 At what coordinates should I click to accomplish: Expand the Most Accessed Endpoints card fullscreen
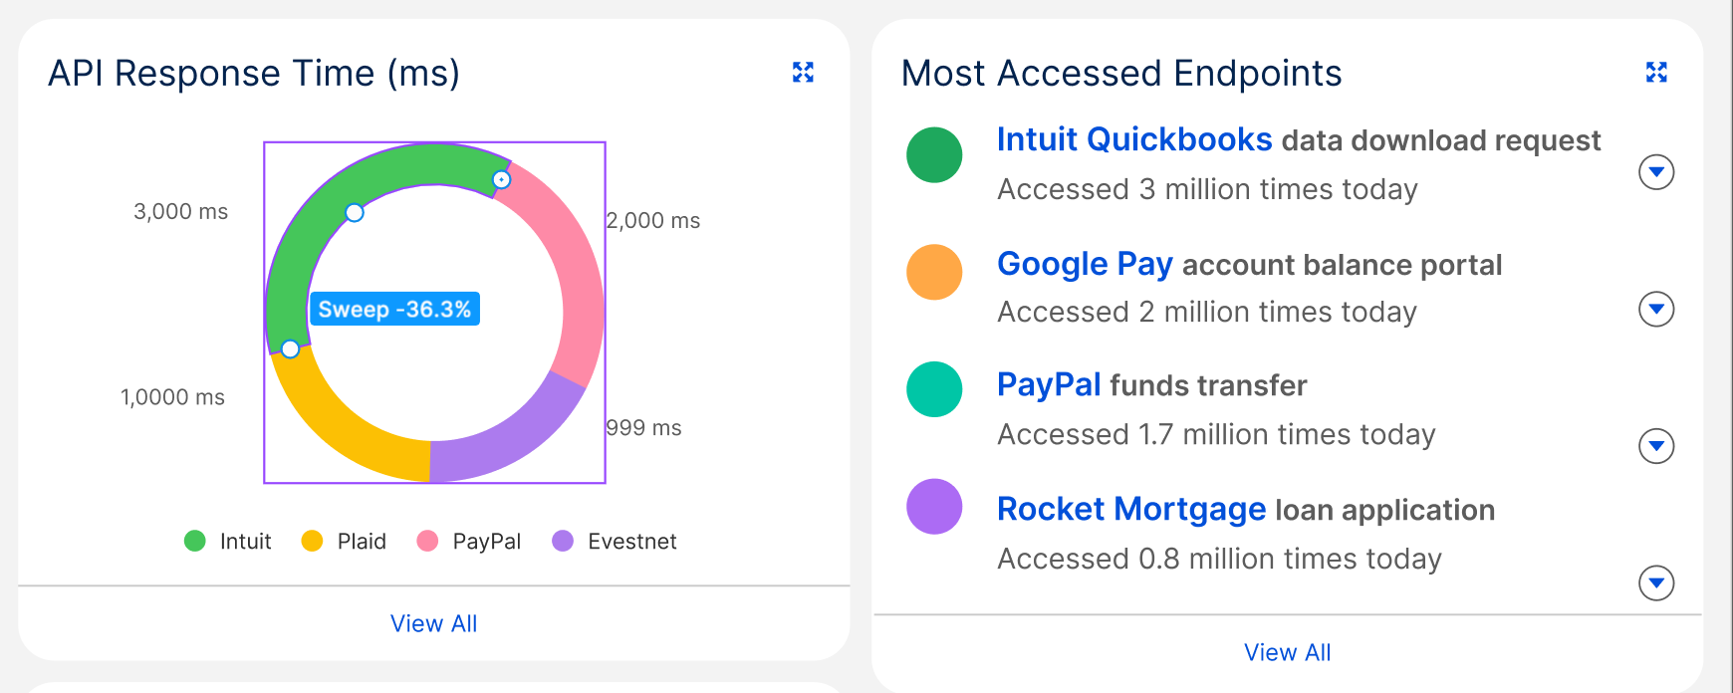coord(1656,72)
